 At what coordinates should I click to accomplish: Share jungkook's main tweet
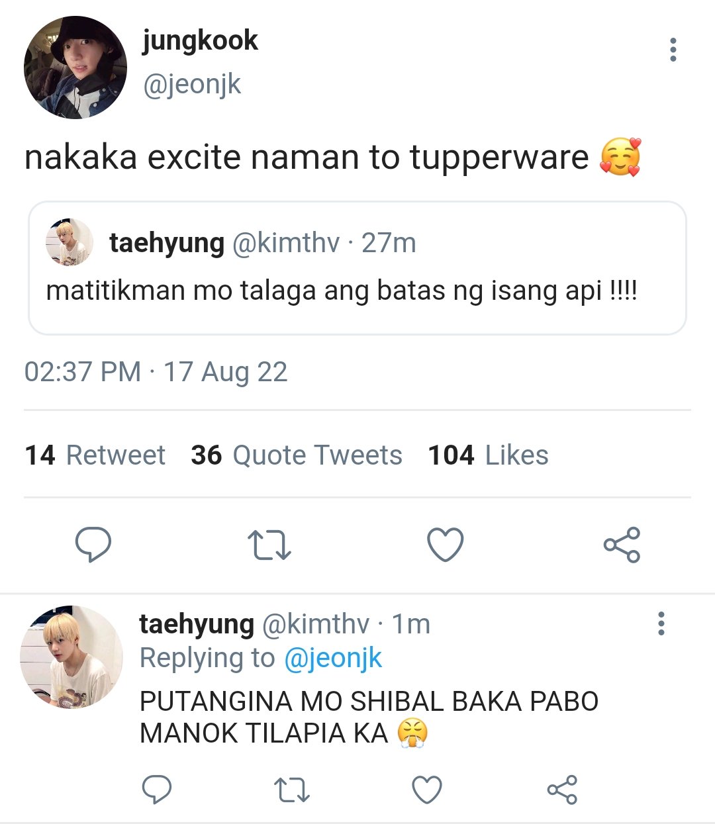[622, 545]
